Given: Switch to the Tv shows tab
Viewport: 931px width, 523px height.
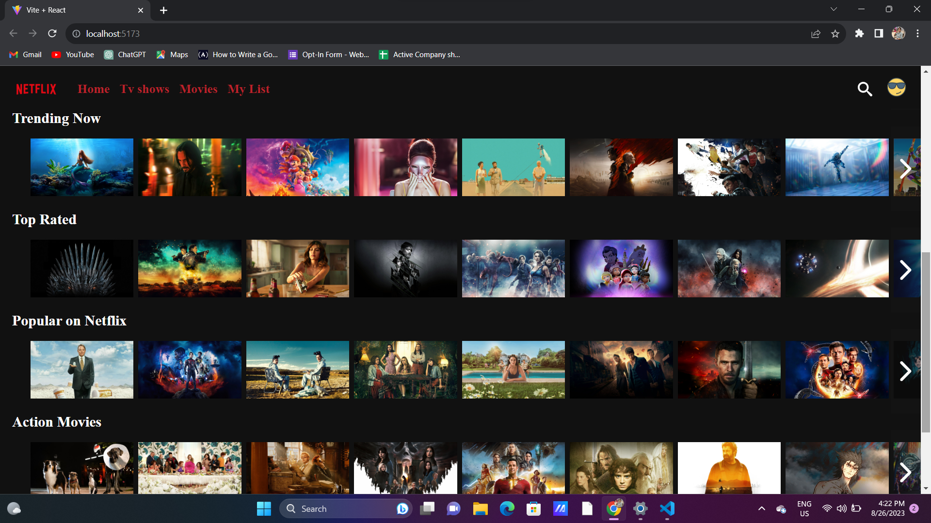Looking at the screenshot, I should click(144, 89).
